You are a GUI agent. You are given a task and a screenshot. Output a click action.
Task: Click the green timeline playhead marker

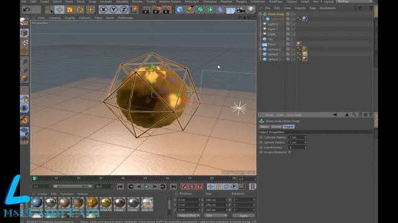tap(35, 178)
